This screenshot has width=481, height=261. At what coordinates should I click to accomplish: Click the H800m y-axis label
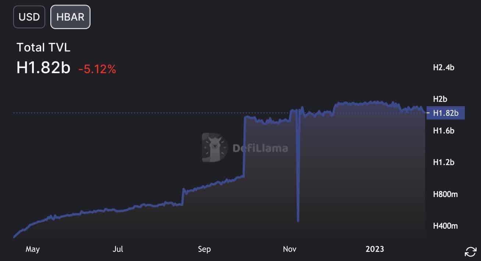coord(445,194)
